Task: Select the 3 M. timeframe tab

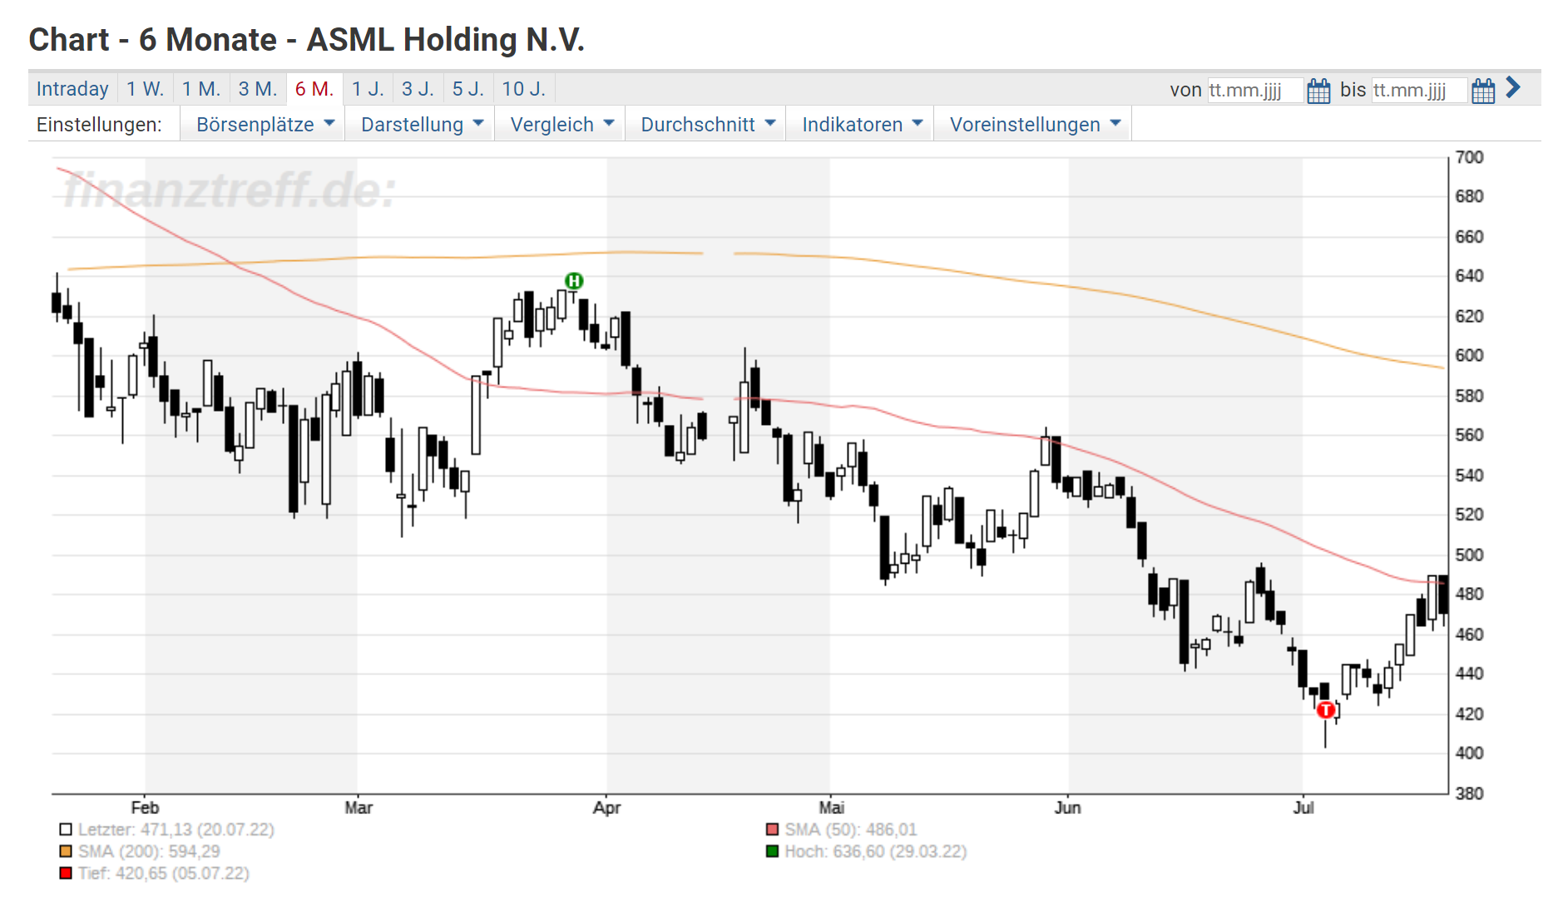Action: point(258,89)
